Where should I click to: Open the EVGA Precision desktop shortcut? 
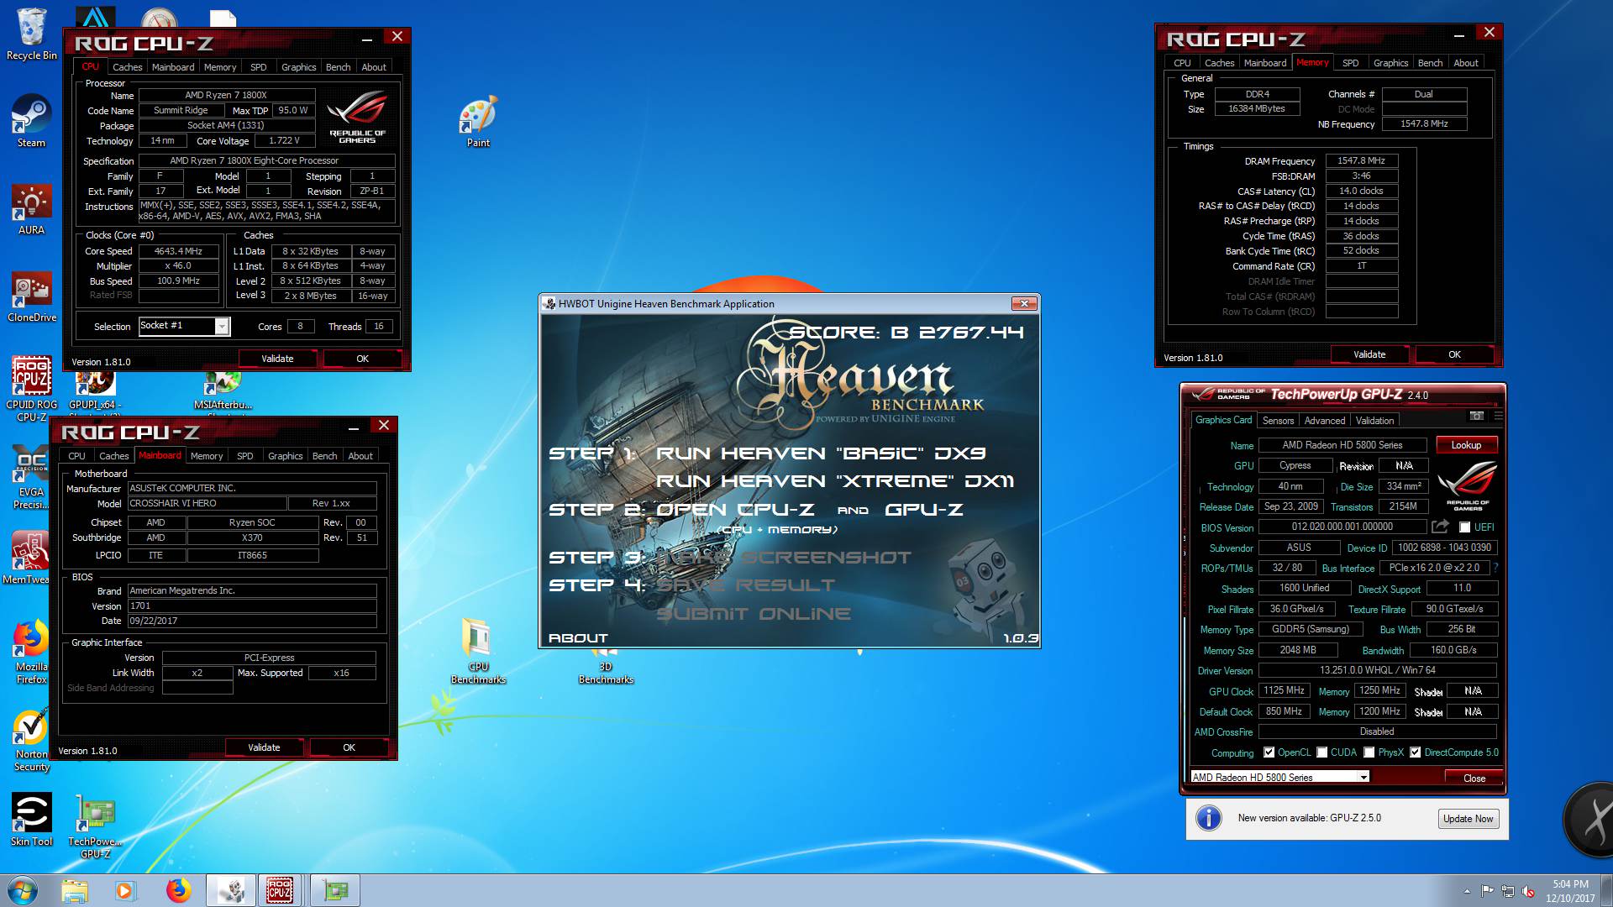click(x=32, y=477)
